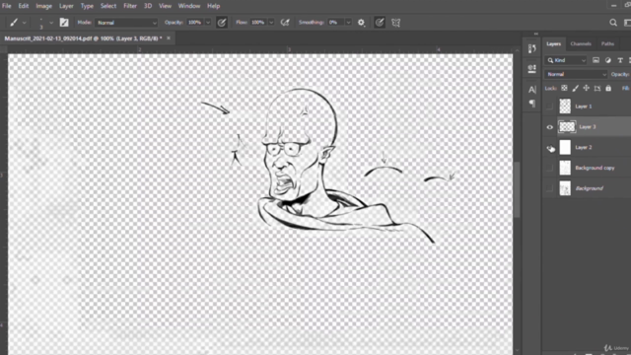The width and height of the screenshot is (631, 355).
Task: Select the Layers tab
Action: (554, 43)
